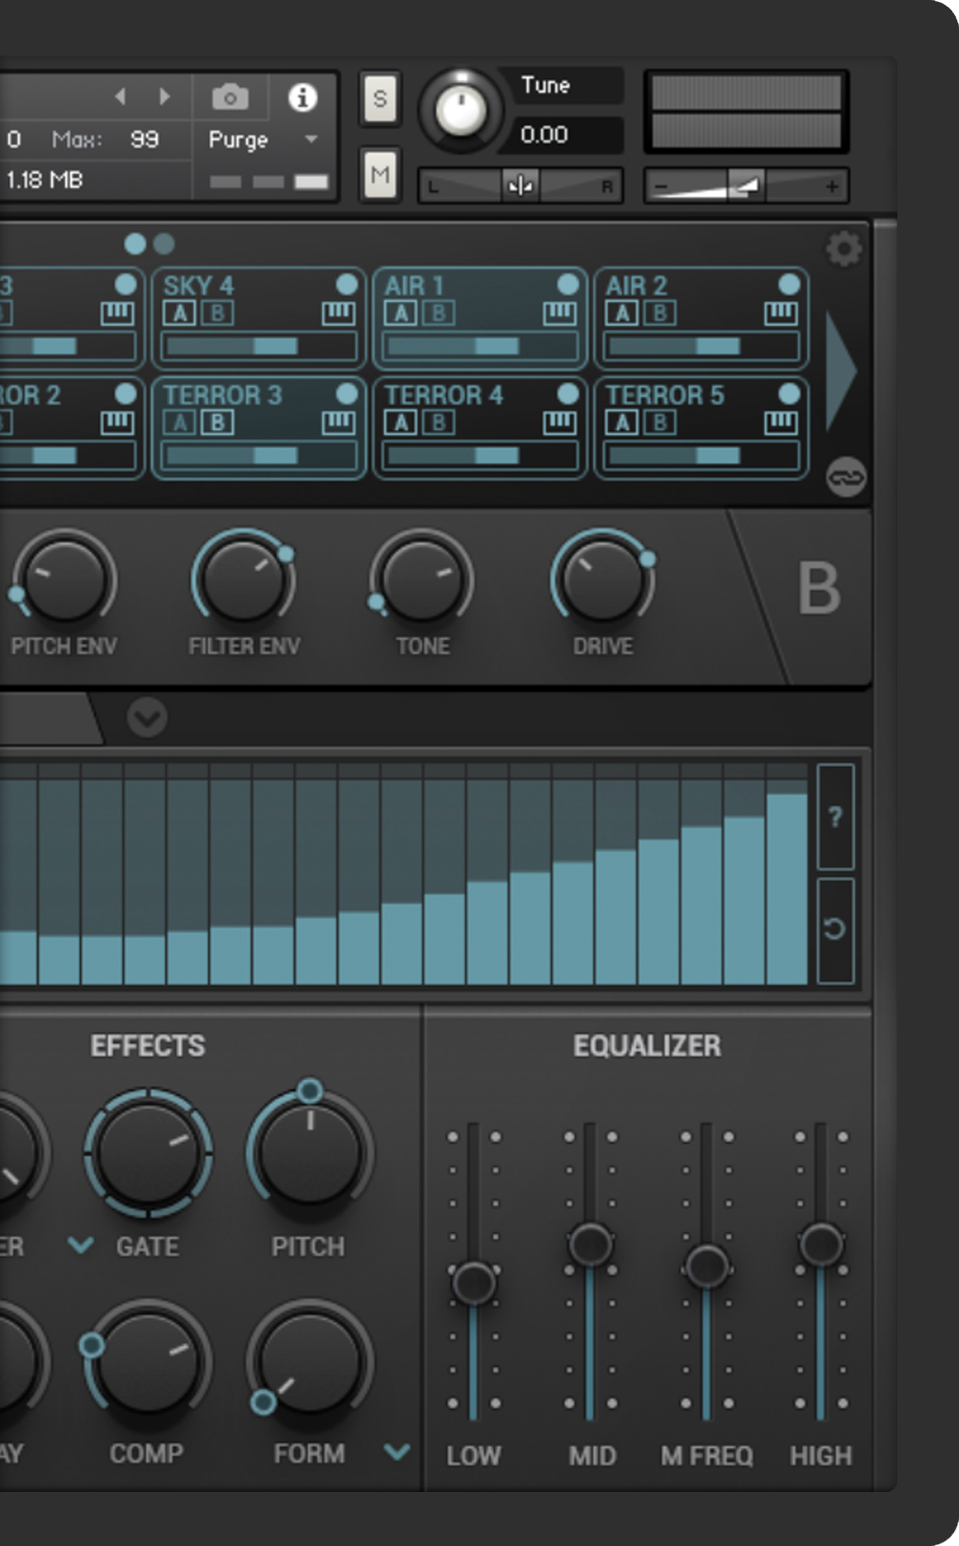The height and width of the screenshot is (1546, 959).
Task: Click the volume plus icon
Action: coord(832,186)
